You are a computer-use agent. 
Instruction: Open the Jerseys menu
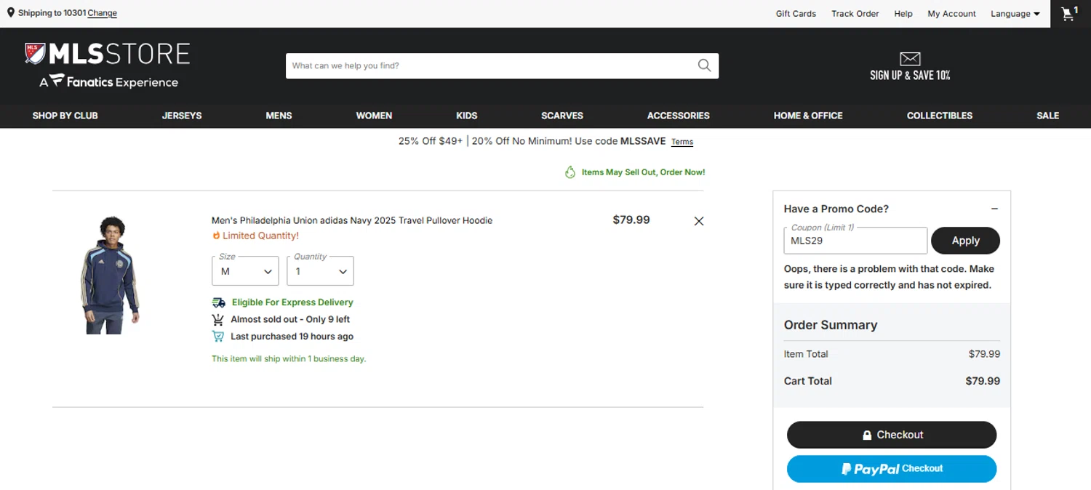coord(182,116)
